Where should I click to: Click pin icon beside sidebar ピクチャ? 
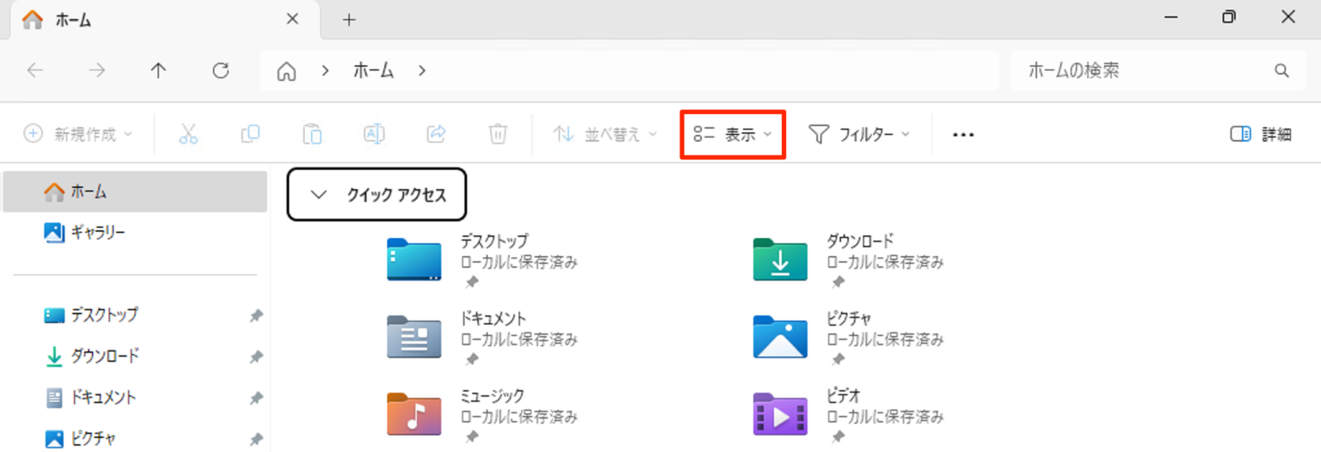click(255, 440)
